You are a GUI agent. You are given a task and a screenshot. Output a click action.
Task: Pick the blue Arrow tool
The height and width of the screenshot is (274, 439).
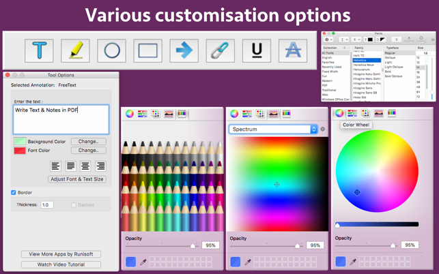coord(184,50)
